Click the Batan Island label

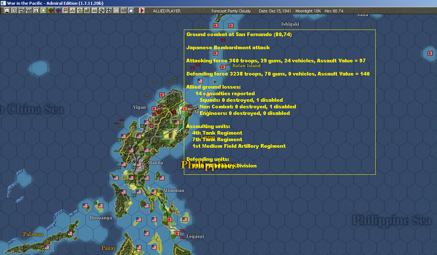pyautogui.click(x=246, y=66)
